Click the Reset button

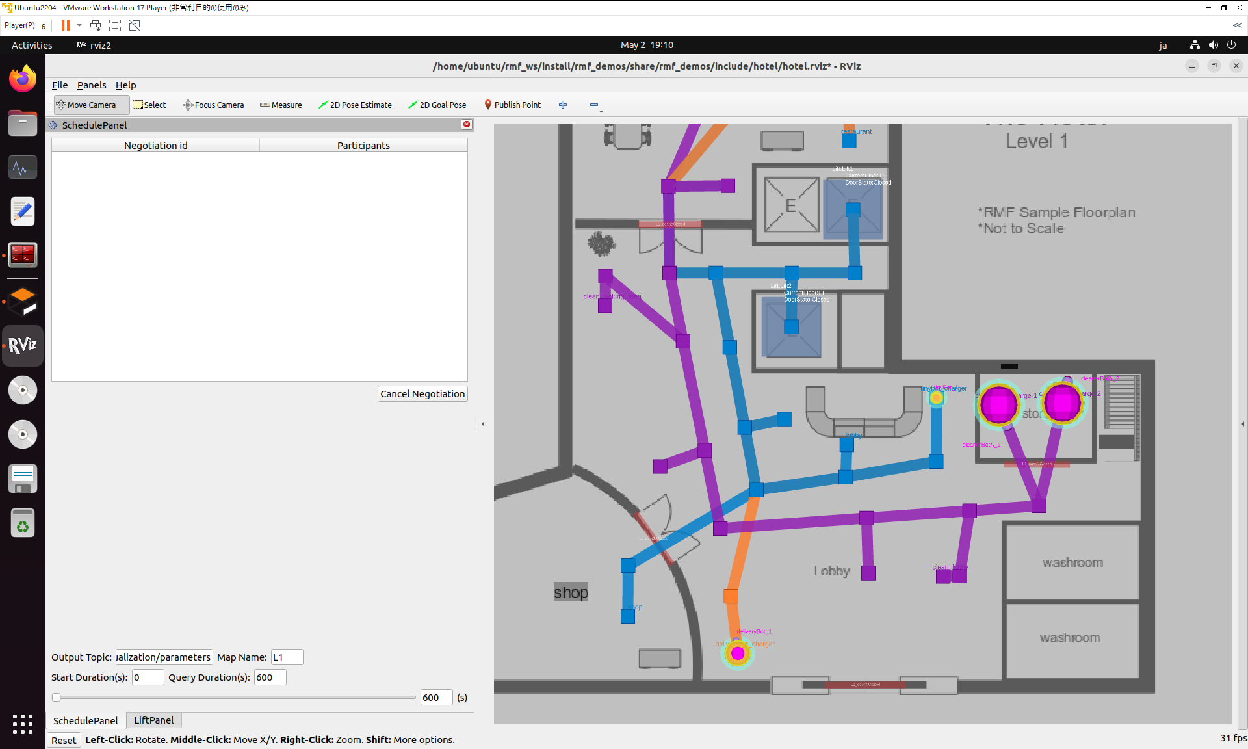[x=64, y=740]
